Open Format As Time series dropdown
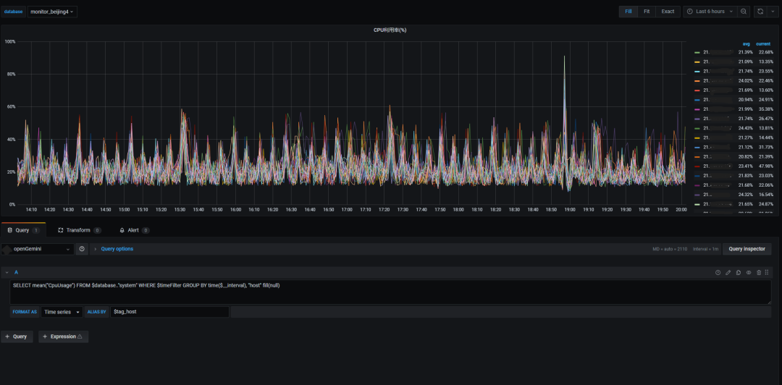This screenshot has height=385, width=782. pyautogui.click(x=62, y=312)
